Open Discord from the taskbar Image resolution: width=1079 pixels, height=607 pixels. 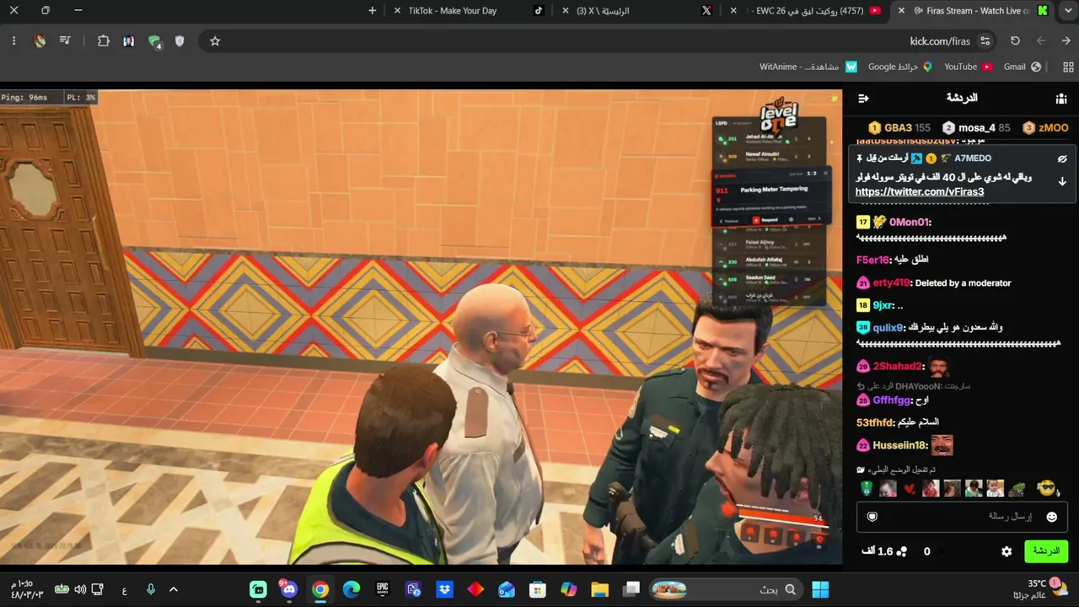pos(289,589)
